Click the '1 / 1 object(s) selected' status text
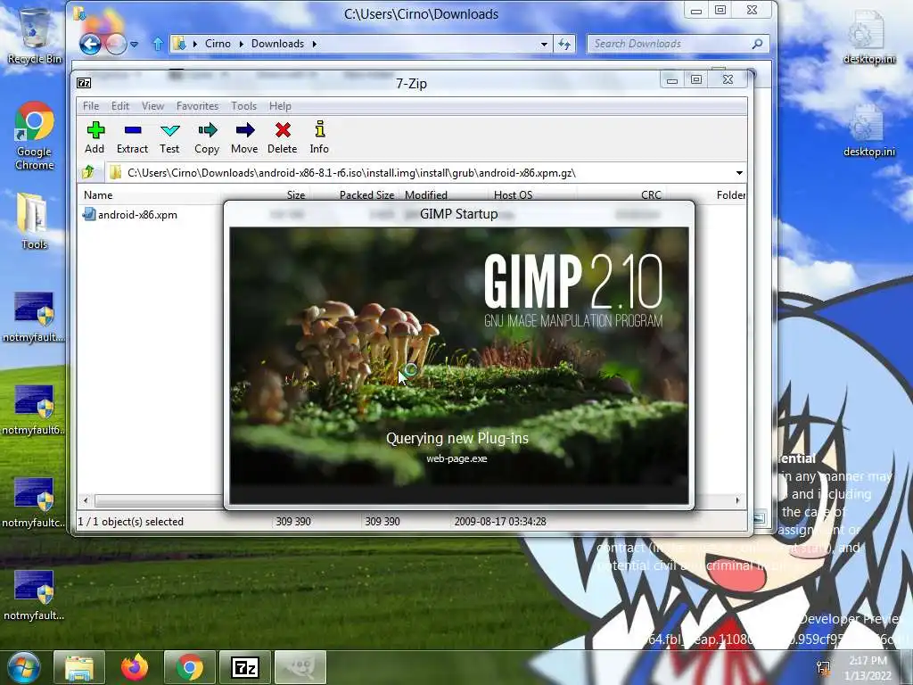Image resolution: width=913 pixels, height=685 pixels. point(131,521)
